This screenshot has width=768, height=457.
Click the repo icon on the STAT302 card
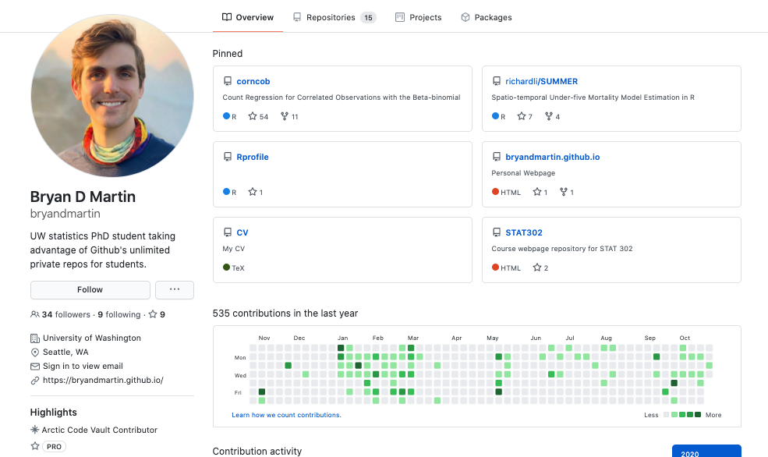pos(496,232)
